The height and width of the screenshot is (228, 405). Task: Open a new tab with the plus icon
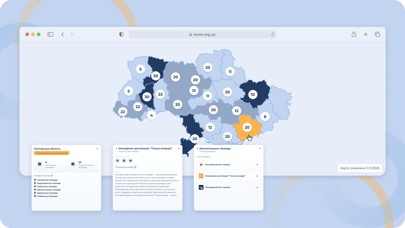click(x=366, y=34)
